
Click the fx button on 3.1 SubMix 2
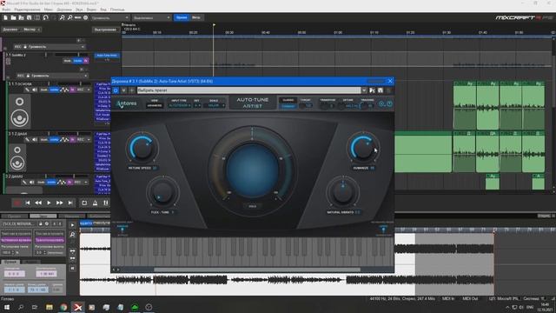tap(86, 61)
